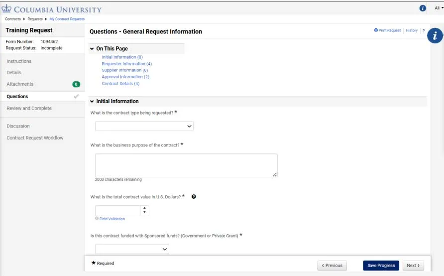
Task: Grab the business purpose textarea resize handle
Action: pyautogui.click(x=275, y=174)
